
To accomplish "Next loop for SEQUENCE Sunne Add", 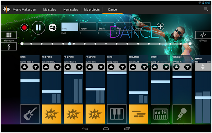I will click(144, 67).
